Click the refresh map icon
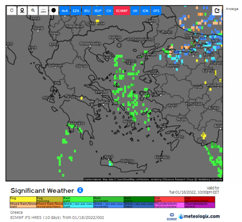 (x=12, y=10)
